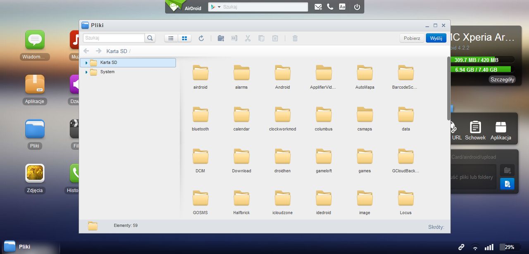Image resolution: width=529 pixels, height=254 pixels.
Task: Select System in the folder tree
Action: [x=107, y=72]
